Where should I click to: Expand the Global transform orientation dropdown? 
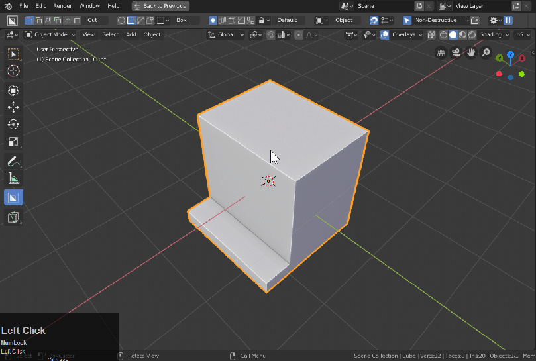[226, 34]
